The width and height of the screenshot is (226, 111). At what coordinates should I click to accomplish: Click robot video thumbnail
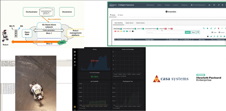pyautogui.click(x=36, y=83)
